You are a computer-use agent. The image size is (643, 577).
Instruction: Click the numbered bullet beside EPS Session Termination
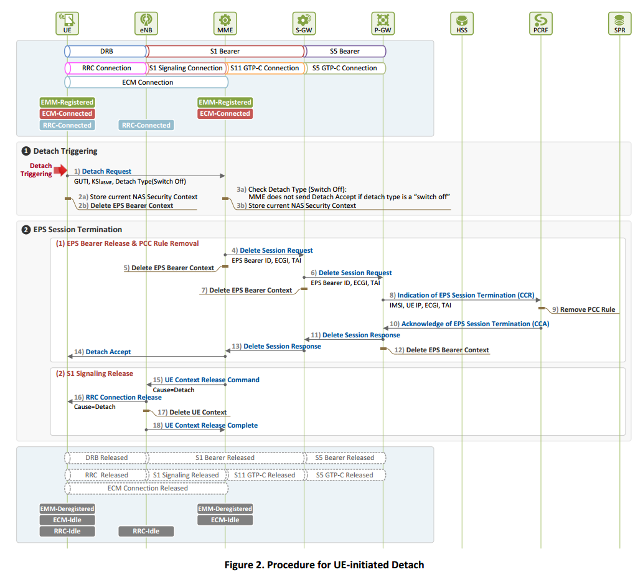(26, 230)
